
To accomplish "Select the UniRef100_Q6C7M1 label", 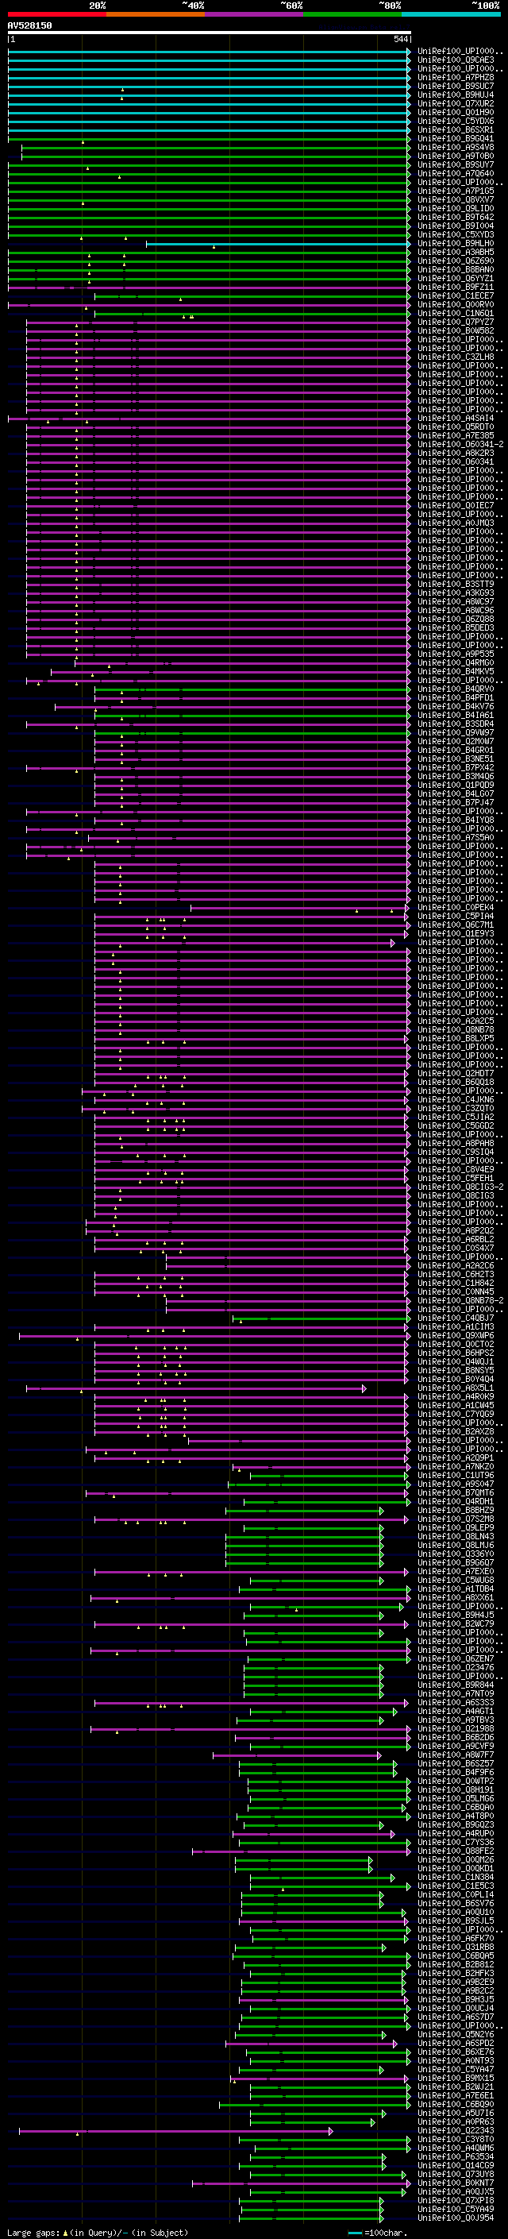I will pos(456,925).
